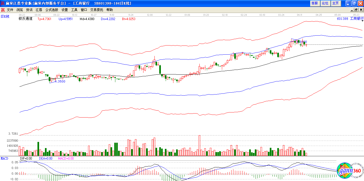Click the -0.02 MACD axis label

pyautogui.click(x=14, y=179)
